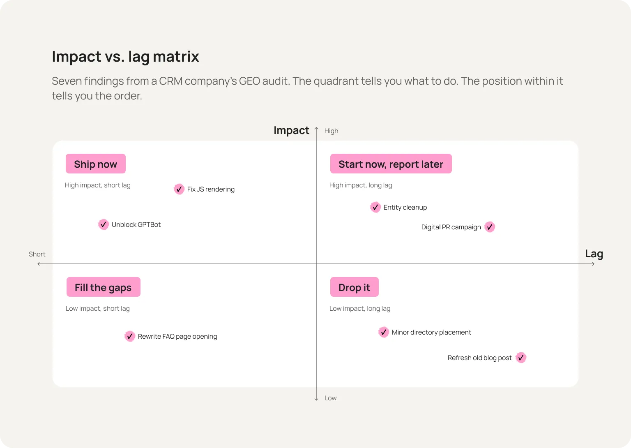Screen dimensions: 631x448
Task: Click the Impact axis title
Action: (x=291, y=130)
